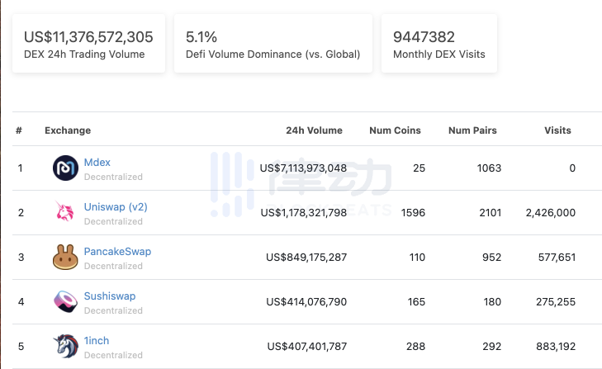602x369 pixels.
Task: Open the Sushiswap exchange link
Action: point(110,296)
